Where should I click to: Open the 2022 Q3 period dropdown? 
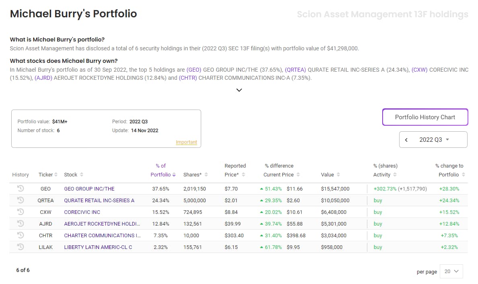tap(434, 140)
